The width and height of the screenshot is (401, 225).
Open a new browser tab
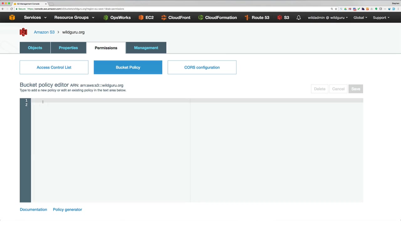[x=51, y=4]
